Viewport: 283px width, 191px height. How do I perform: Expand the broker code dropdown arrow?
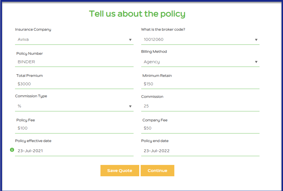click(256, 40)
